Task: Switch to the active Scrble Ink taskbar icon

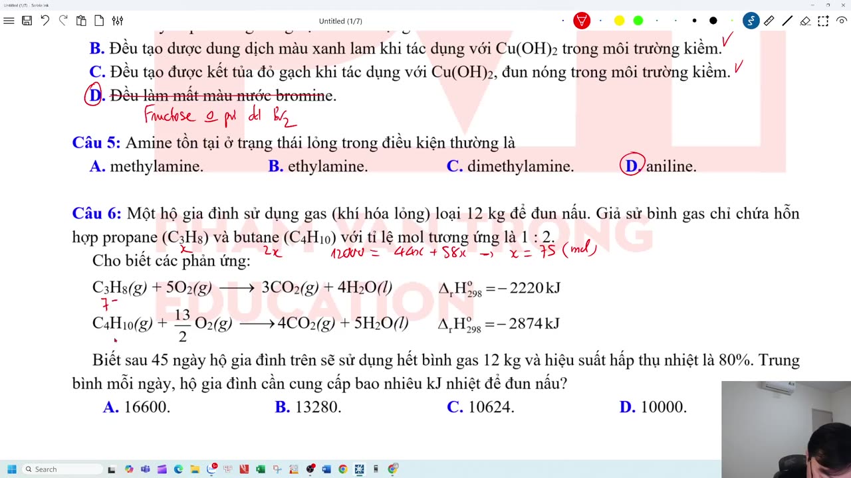Action: pos(359,469)
